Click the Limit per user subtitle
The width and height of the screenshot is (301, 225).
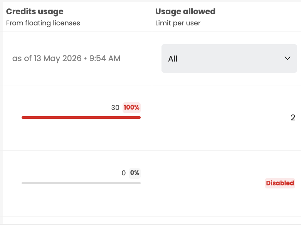pyautogui.click(x=178, y=23)
